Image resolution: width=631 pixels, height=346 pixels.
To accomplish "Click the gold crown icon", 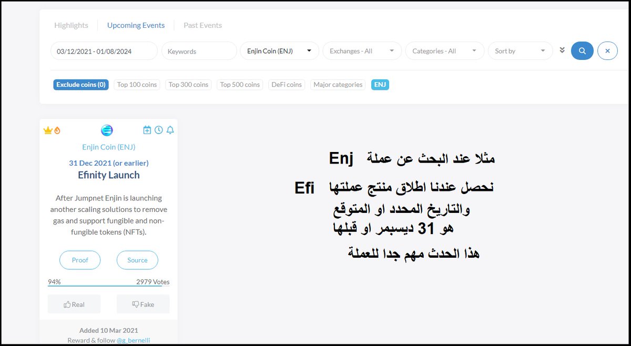I will (x=48, y=130).
